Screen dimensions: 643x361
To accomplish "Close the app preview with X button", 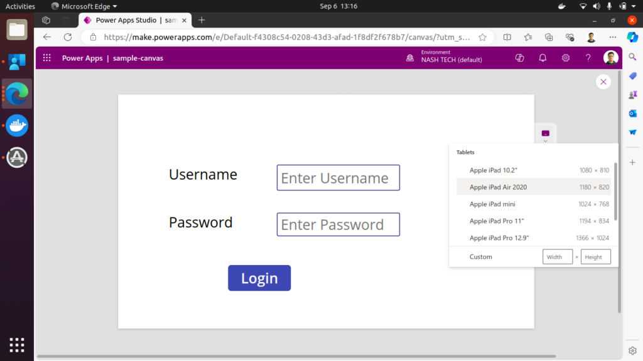I will (603, 82).
